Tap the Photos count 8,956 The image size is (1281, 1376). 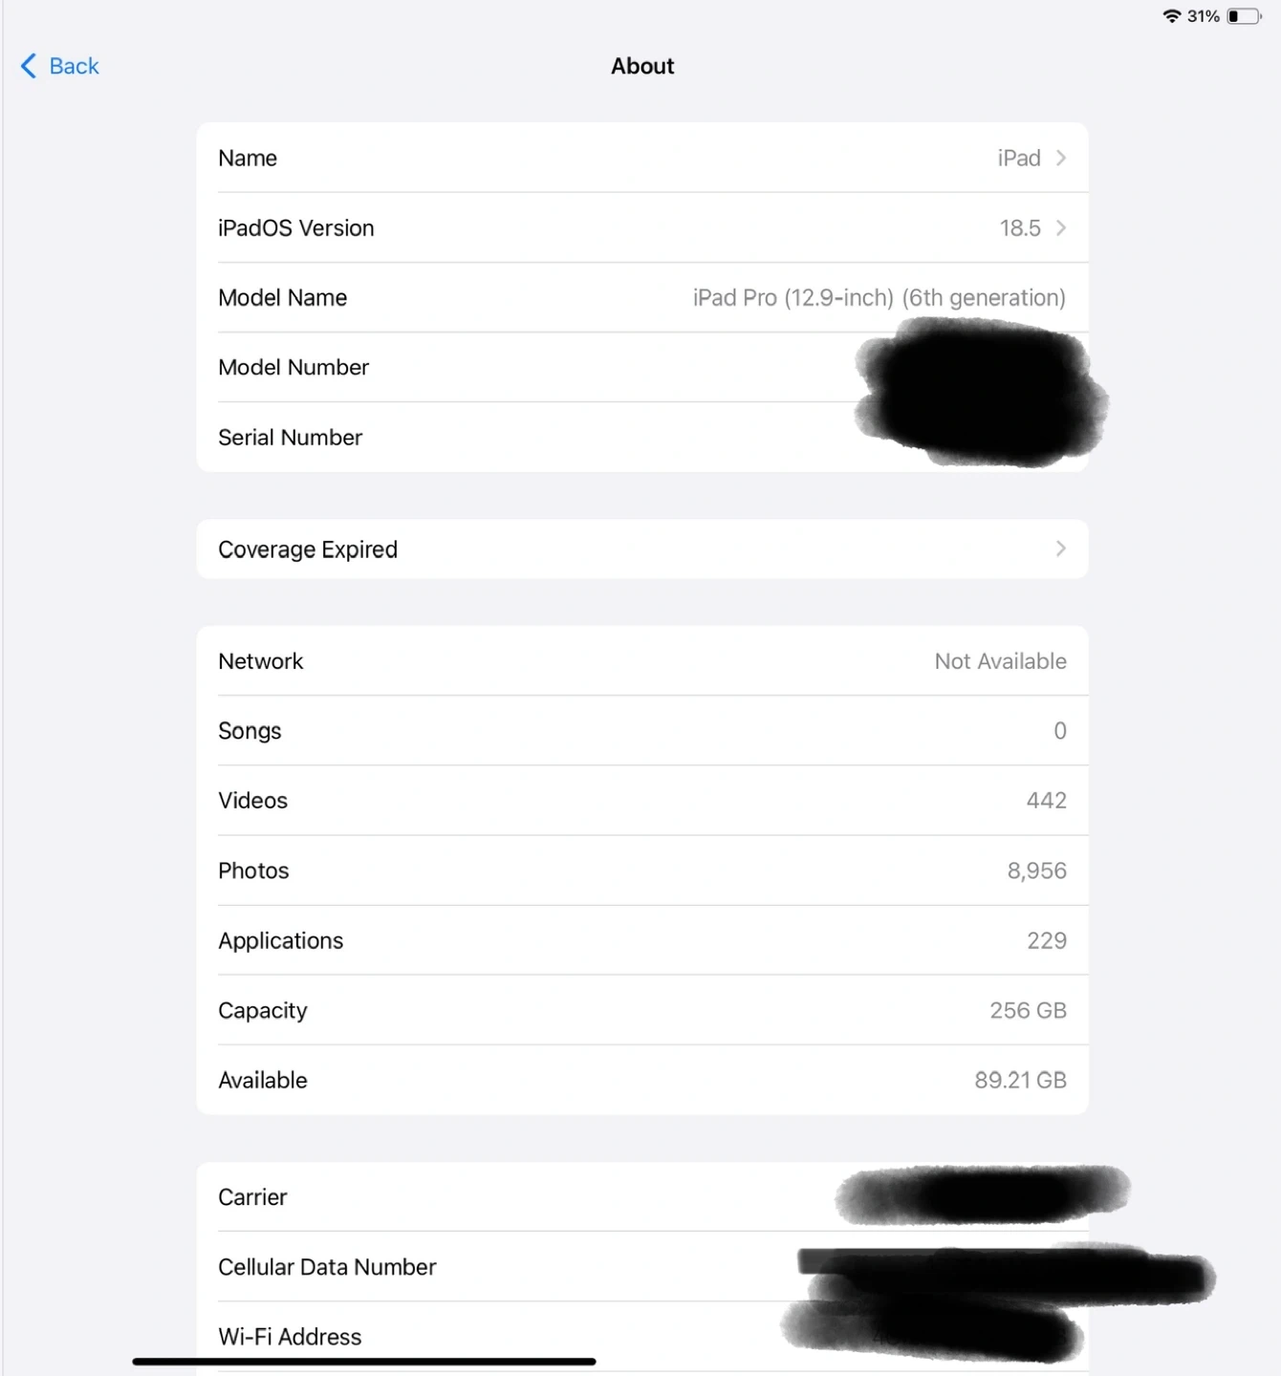click(x=1036, y=871)
